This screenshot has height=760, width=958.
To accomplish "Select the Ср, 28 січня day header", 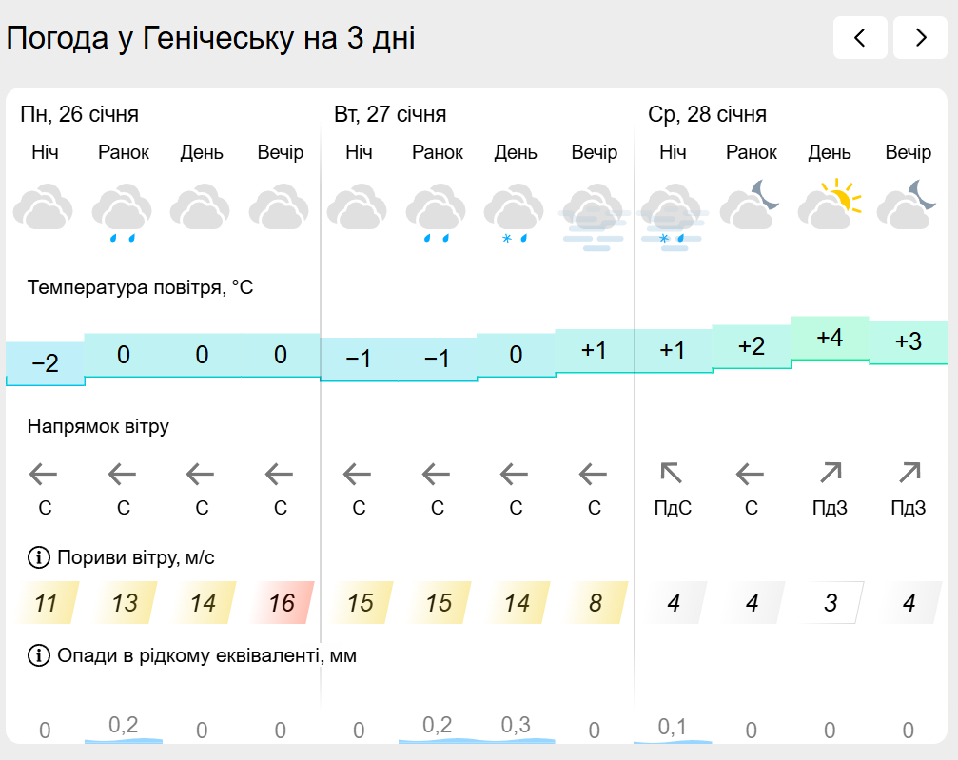I will coord(707,115).
